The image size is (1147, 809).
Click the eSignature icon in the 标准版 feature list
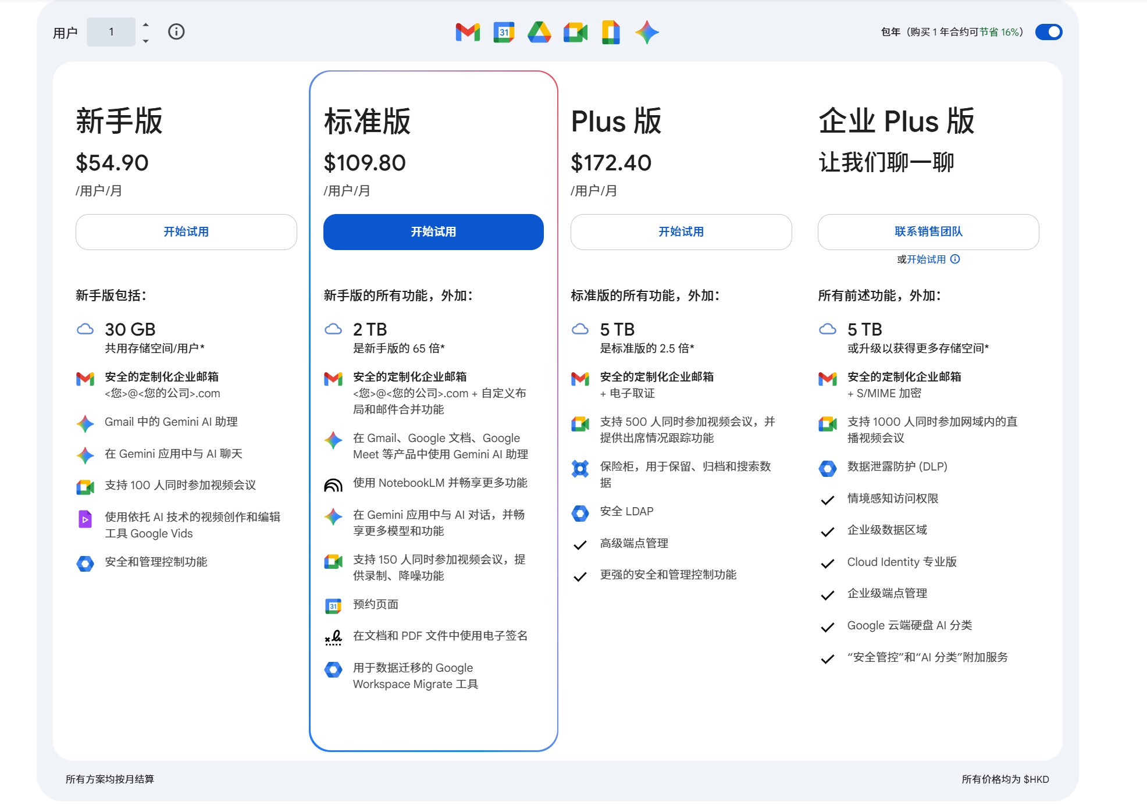(333, 637)
